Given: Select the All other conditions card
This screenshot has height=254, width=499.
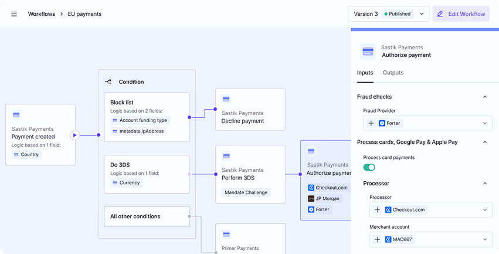Looking at the screenshot, I should (147, 216).
